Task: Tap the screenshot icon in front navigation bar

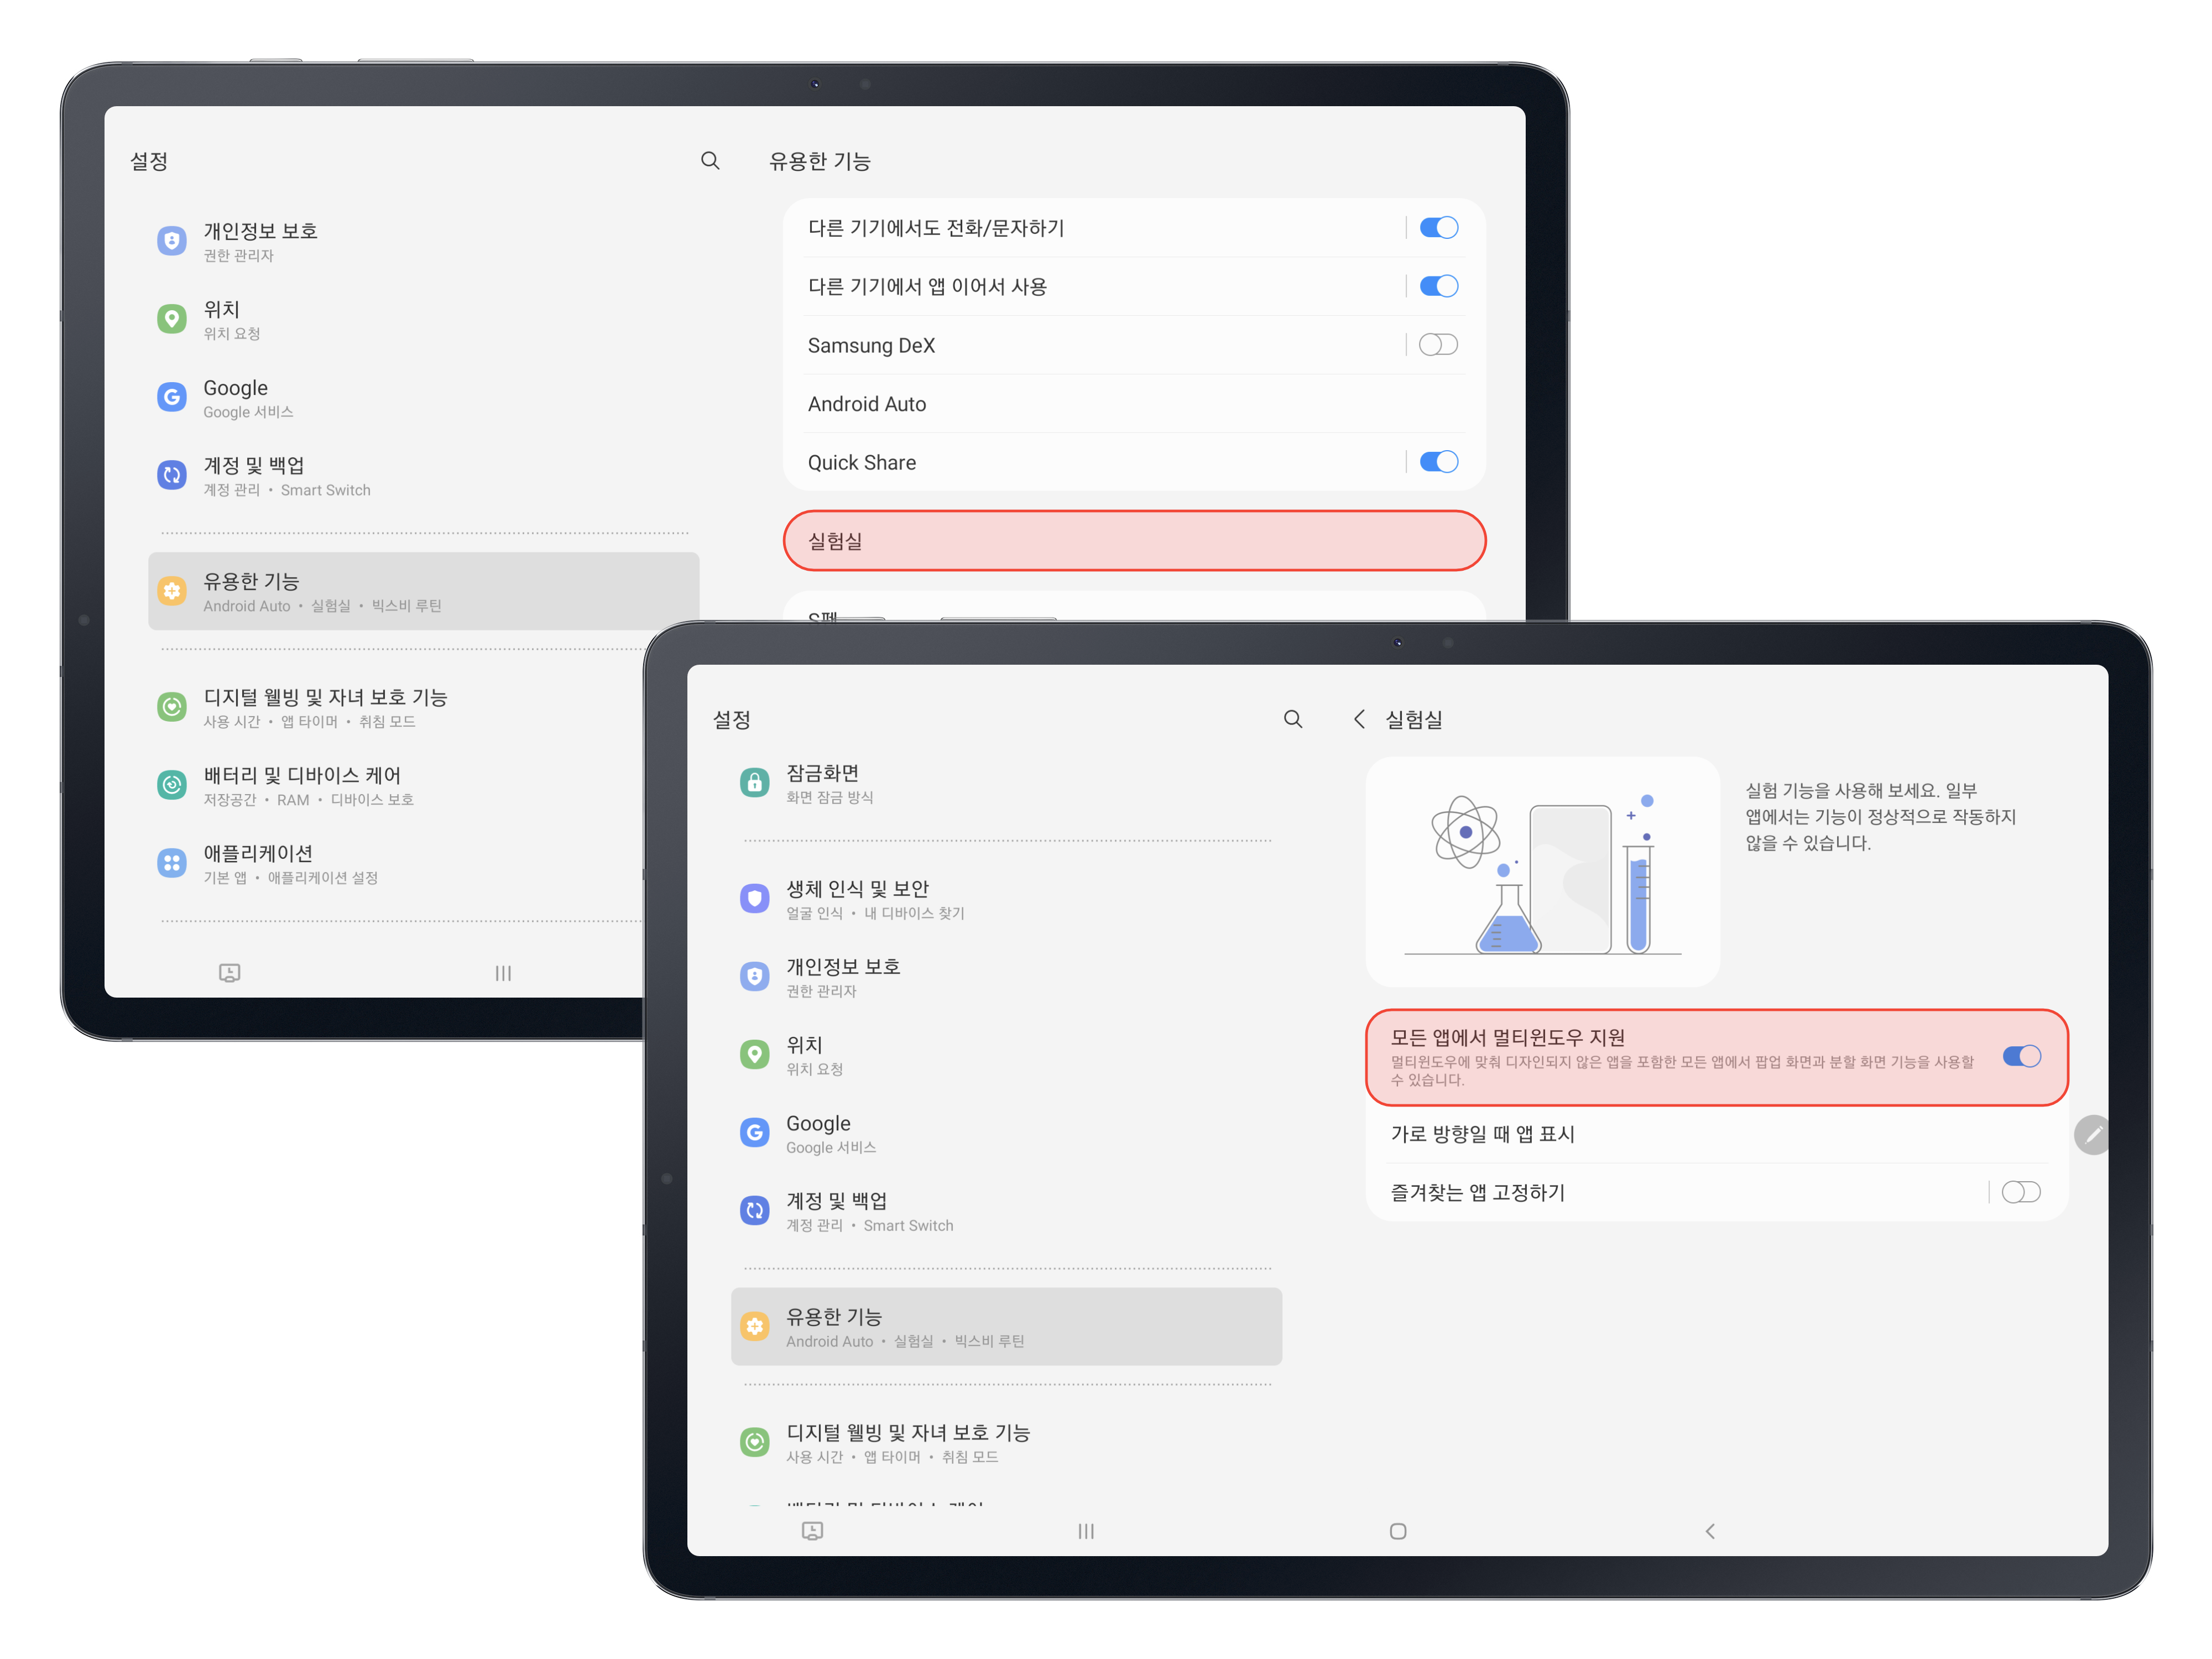Action: tap(812, 1531)
